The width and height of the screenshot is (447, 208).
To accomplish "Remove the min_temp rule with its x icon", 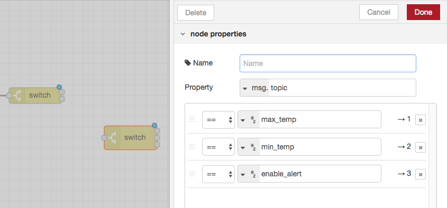I will tap(420, 147).
